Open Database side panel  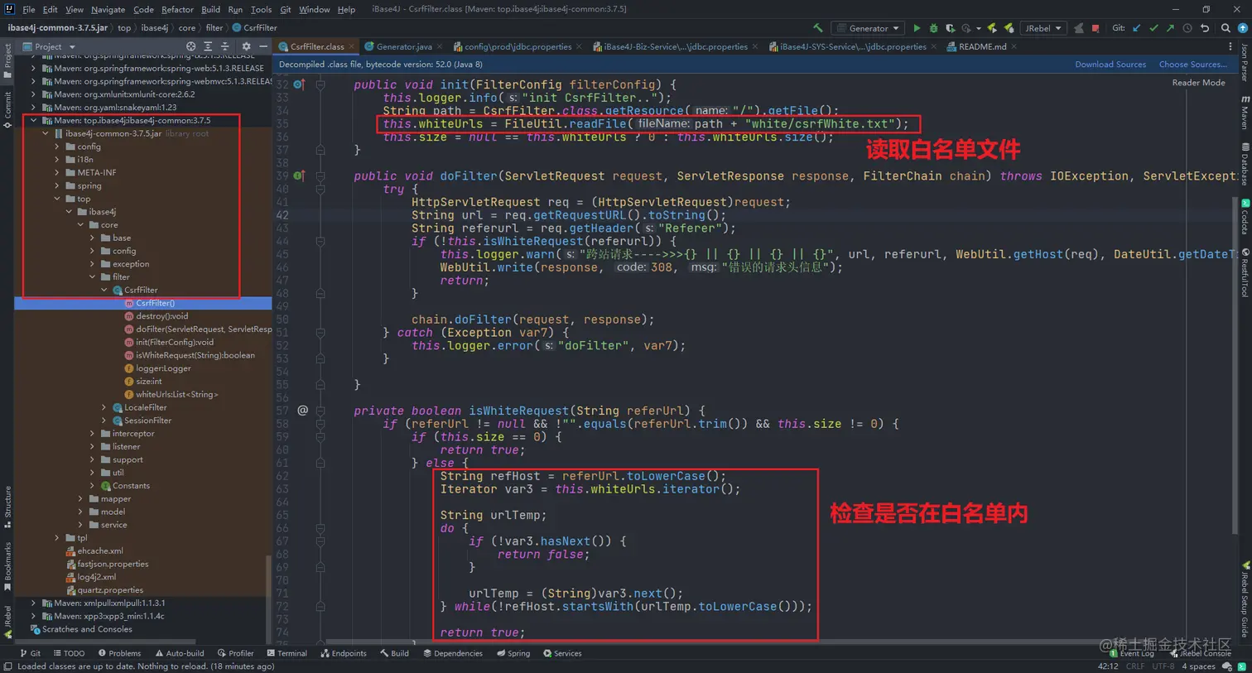click(x=1245, y=163)
